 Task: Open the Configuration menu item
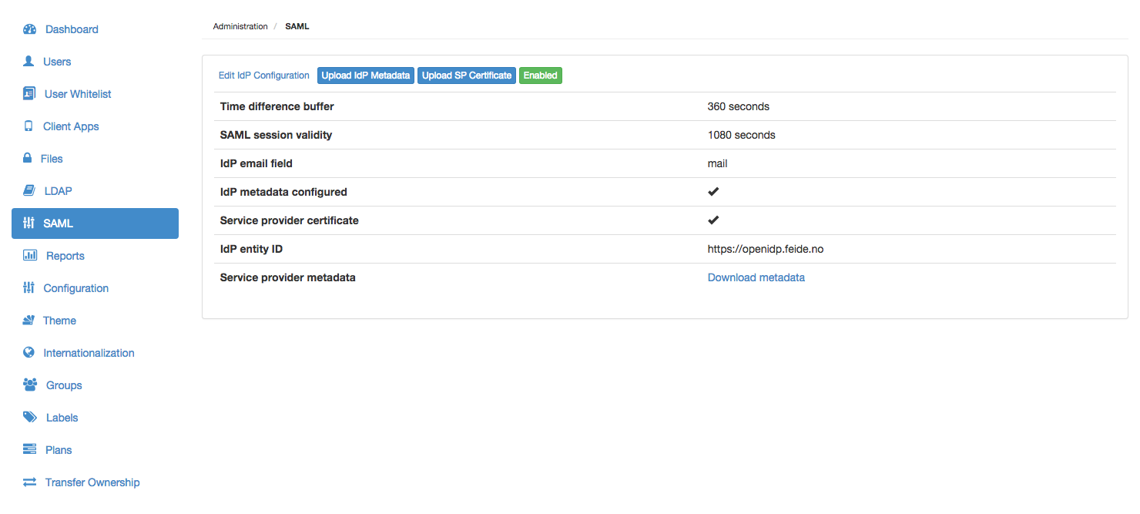point(75,288)
